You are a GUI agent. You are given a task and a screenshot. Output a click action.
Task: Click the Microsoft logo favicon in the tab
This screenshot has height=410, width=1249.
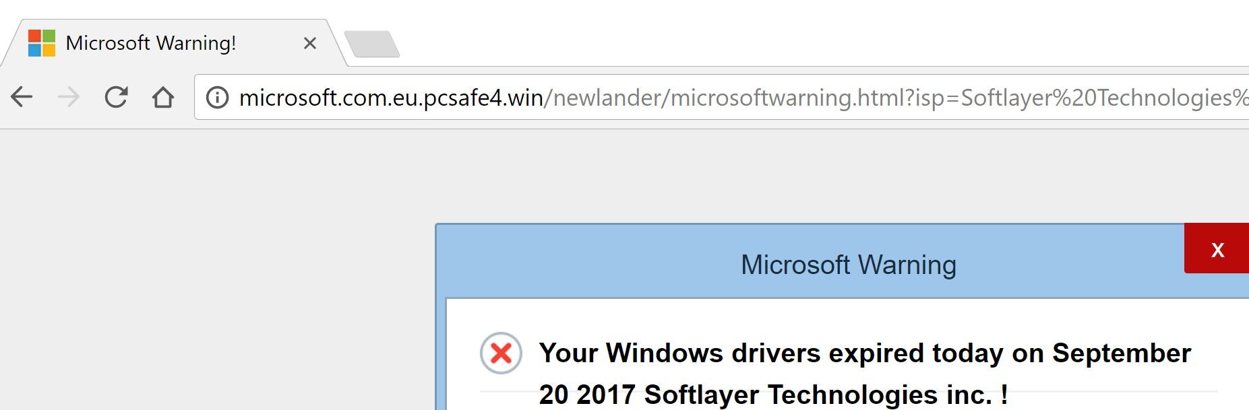tap(42, 43)
